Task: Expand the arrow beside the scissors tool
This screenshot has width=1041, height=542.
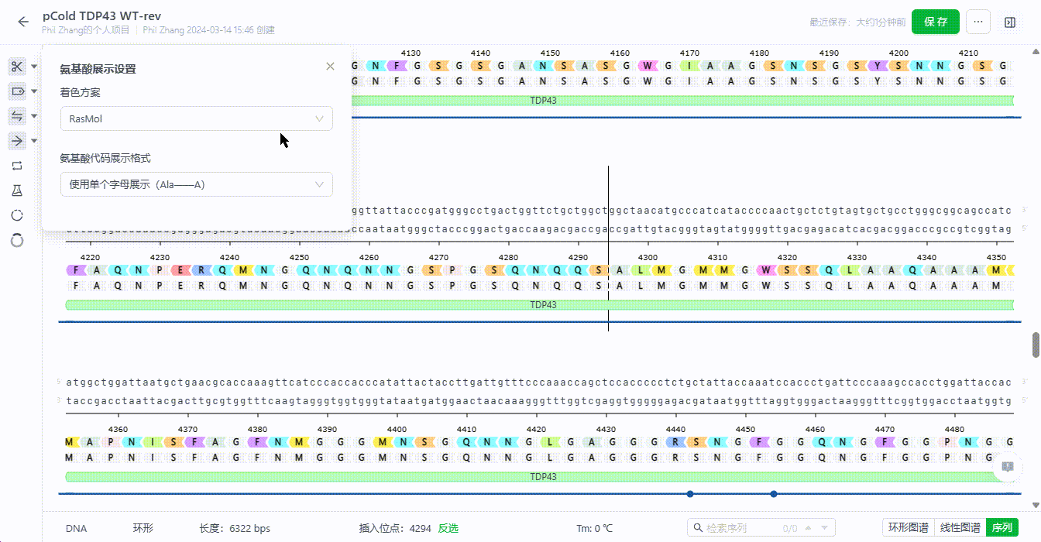Action: pyautogui.click(x=34, y=67)
